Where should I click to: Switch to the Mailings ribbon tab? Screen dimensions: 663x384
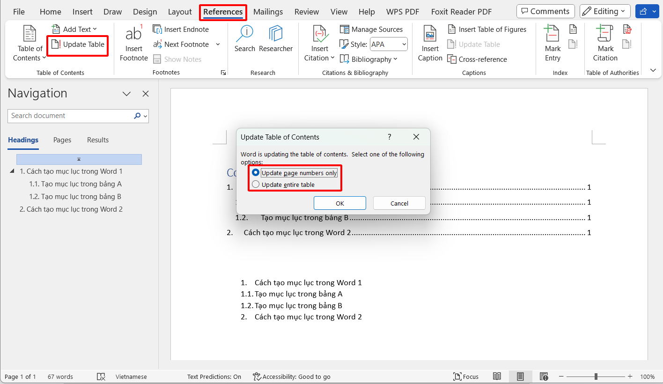pos(268,12)
